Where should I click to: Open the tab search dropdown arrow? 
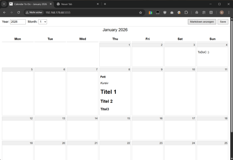click(4, 4)
